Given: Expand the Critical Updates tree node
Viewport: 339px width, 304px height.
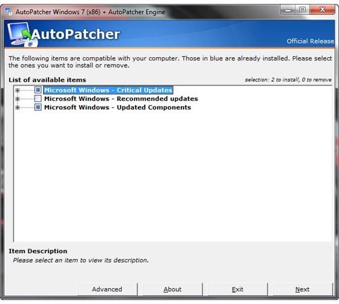Looking at the screenshot, I should 18,91.
